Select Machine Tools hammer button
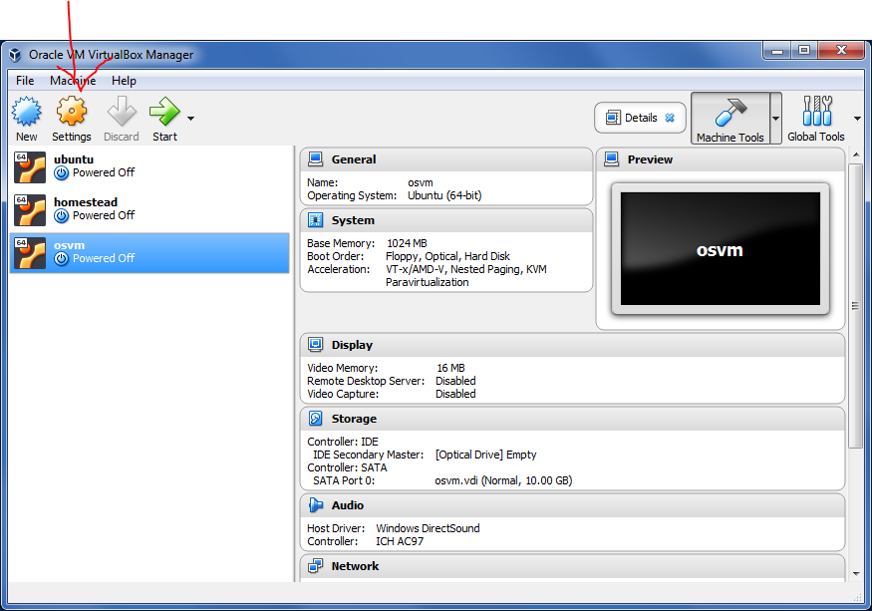 coord(730,118)
